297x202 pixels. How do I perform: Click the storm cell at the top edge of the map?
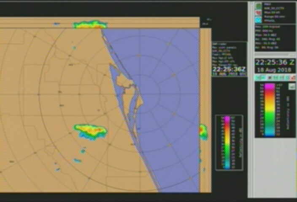(x=90, y=24)
